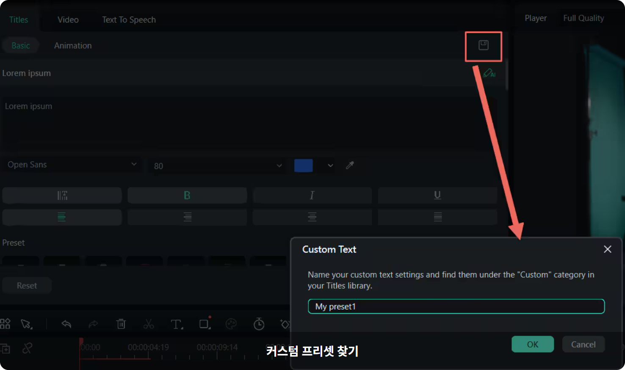Click the Reset button
The image size is (625, 370).
pos(27,286)
